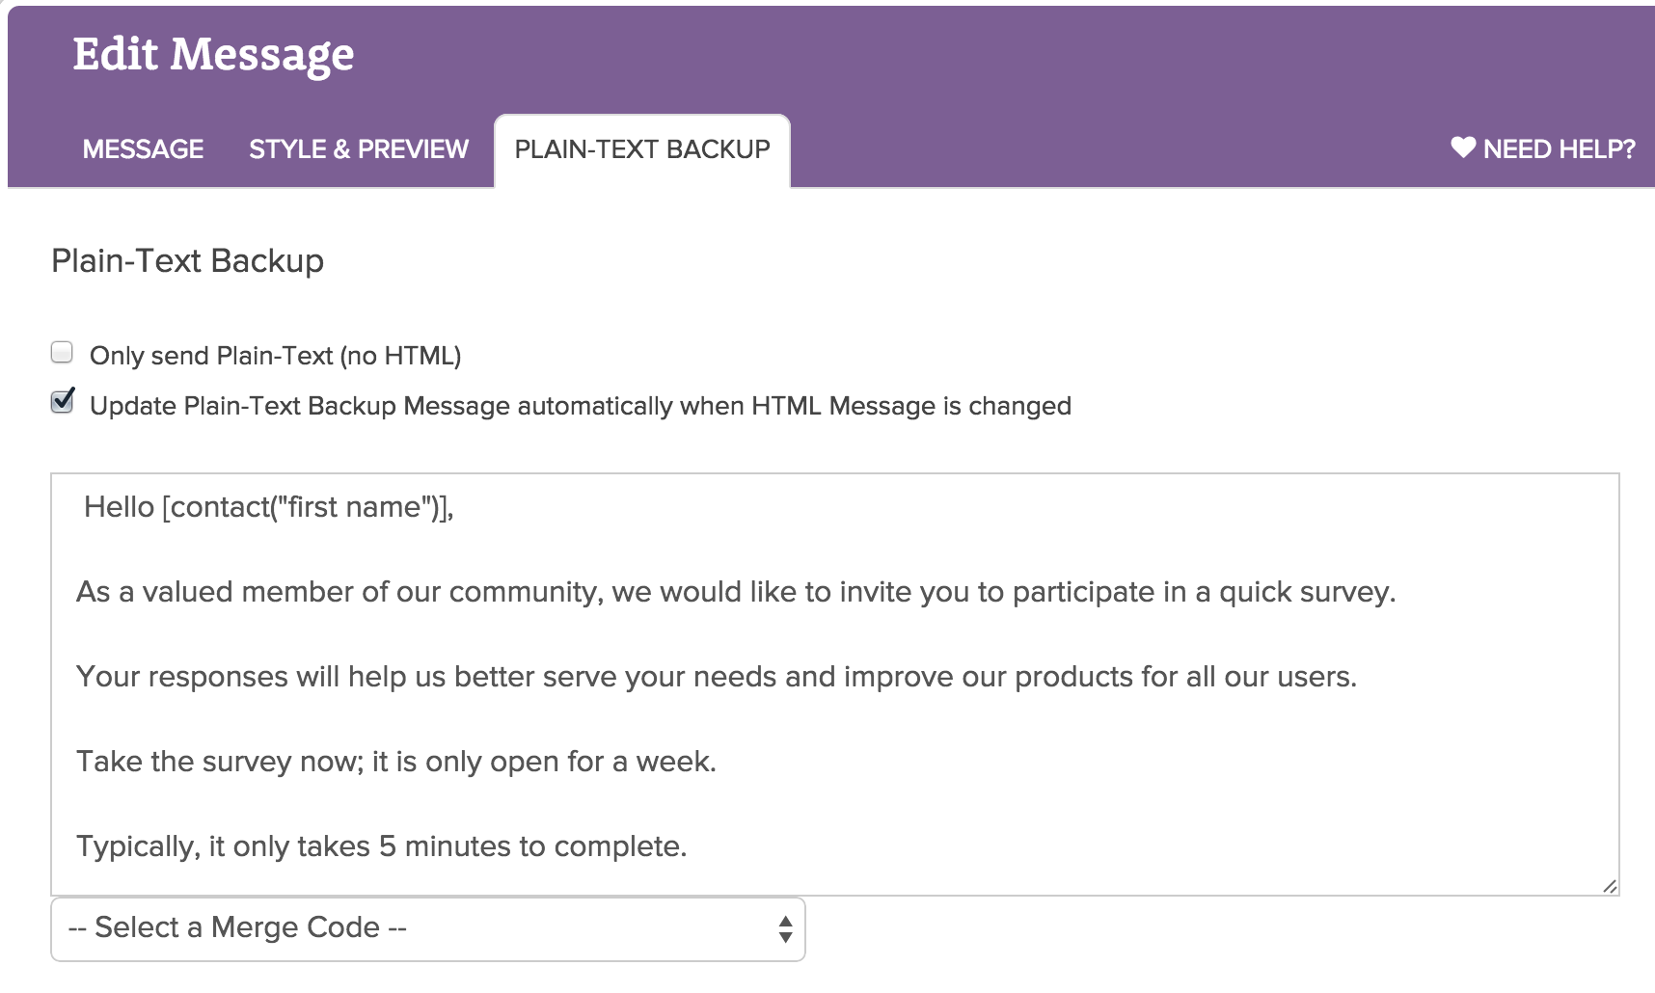This screenshot has width=1655, height=993.
Task: Open the Select a Merge Code dropdown
Action: [x=427, y=928]
